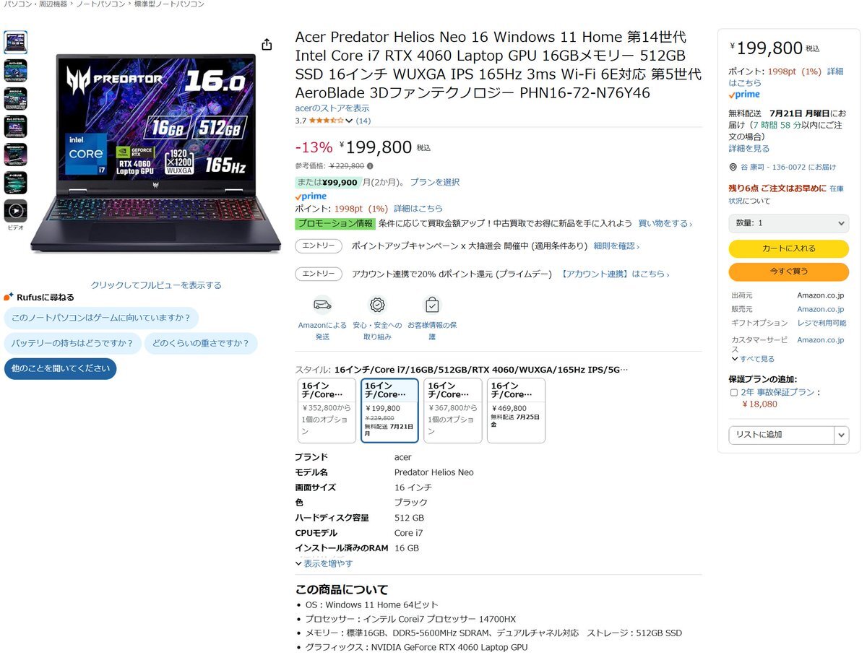This screenshot has height=655, width=867.
Task: Open the quantity dropdown
Action: 788,224
